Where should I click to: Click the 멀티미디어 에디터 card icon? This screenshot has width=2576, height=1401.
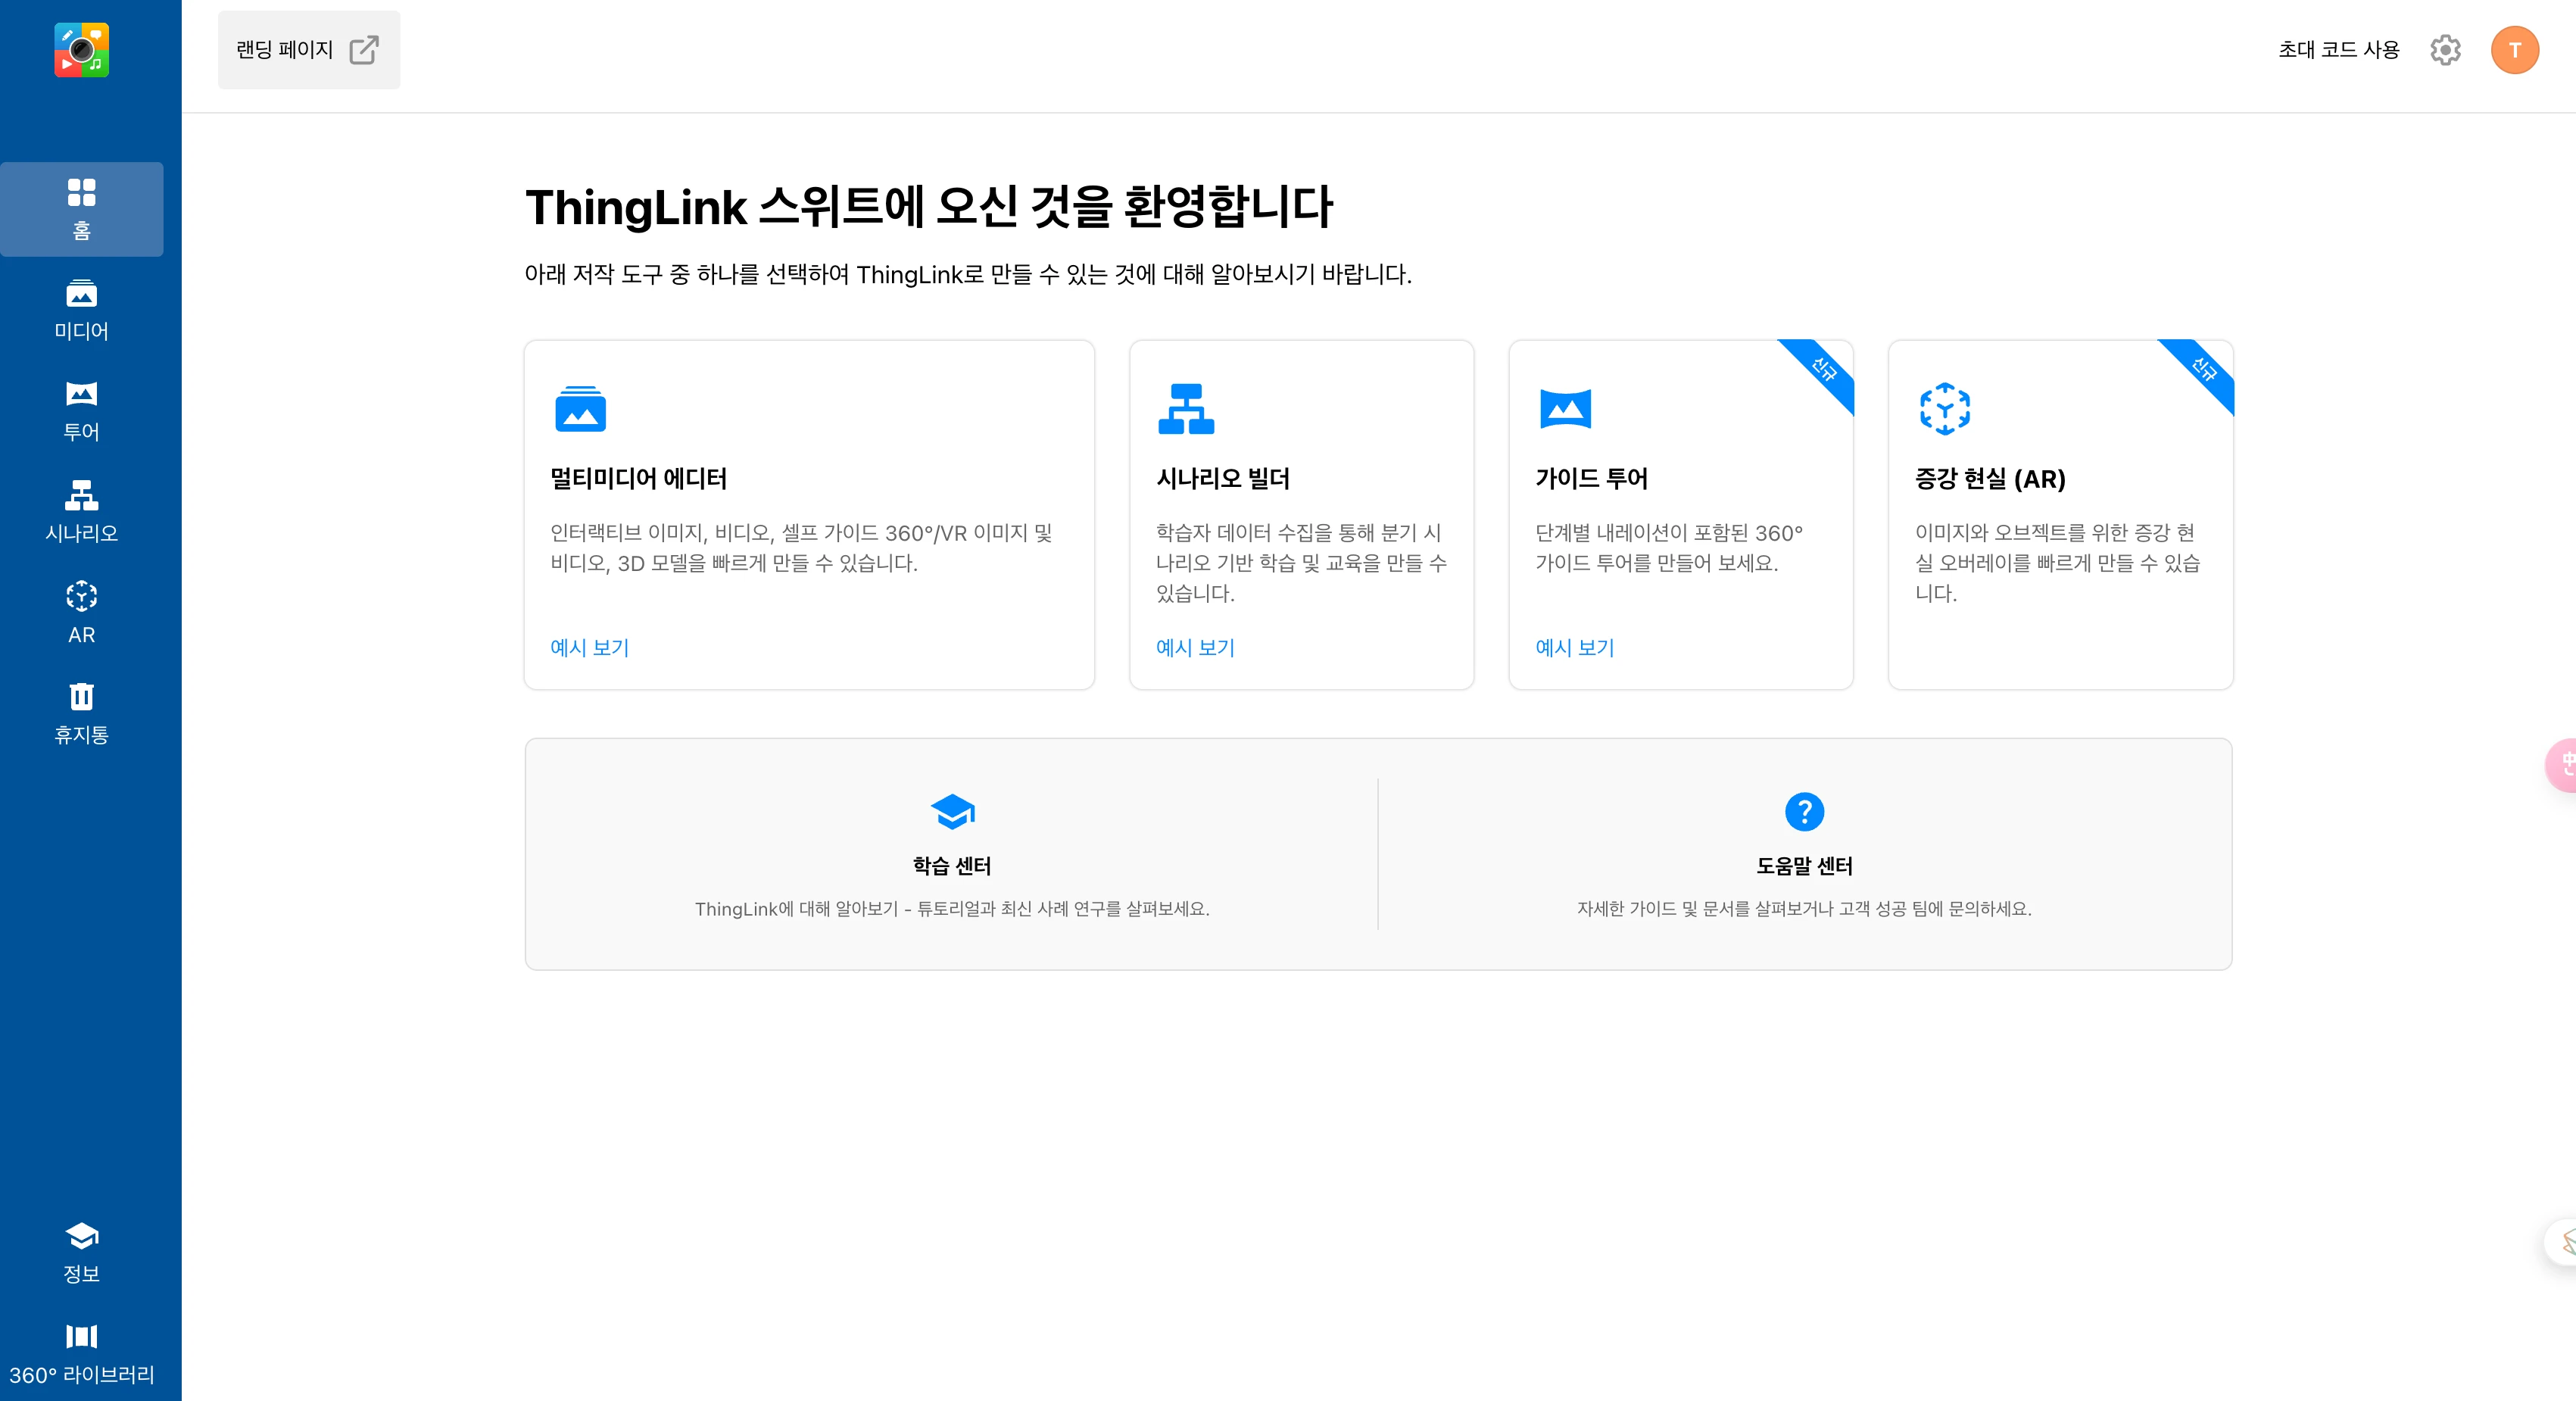(580, 408)
